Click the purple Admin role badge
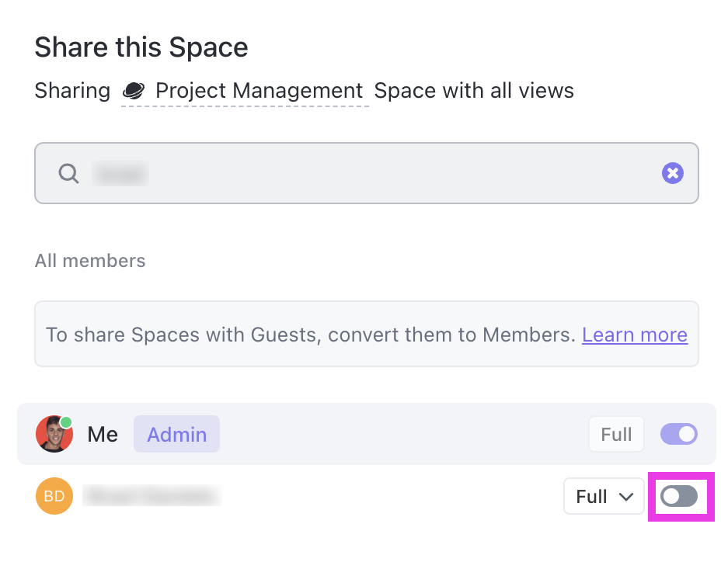The width and height of the screenshot is (721, 562). [x=176, y=434]
